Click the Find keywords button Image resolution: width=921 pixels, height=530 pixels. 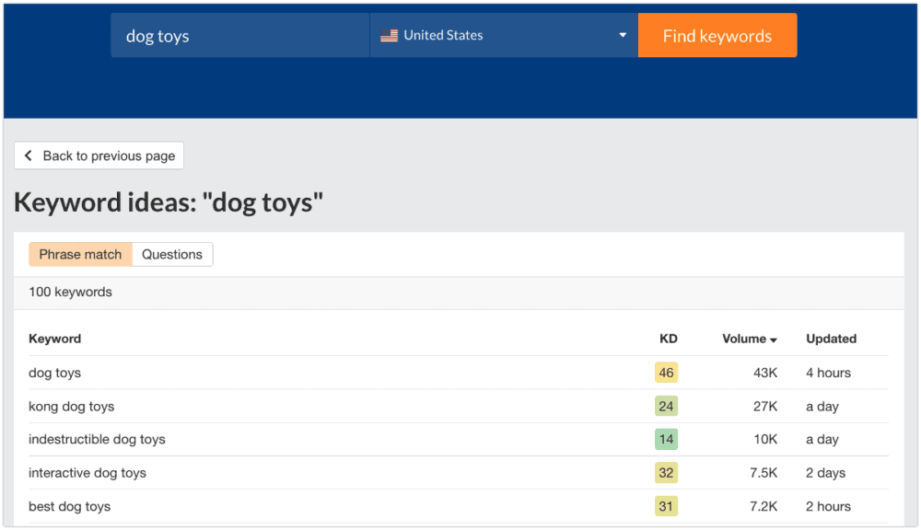(717, 35)
